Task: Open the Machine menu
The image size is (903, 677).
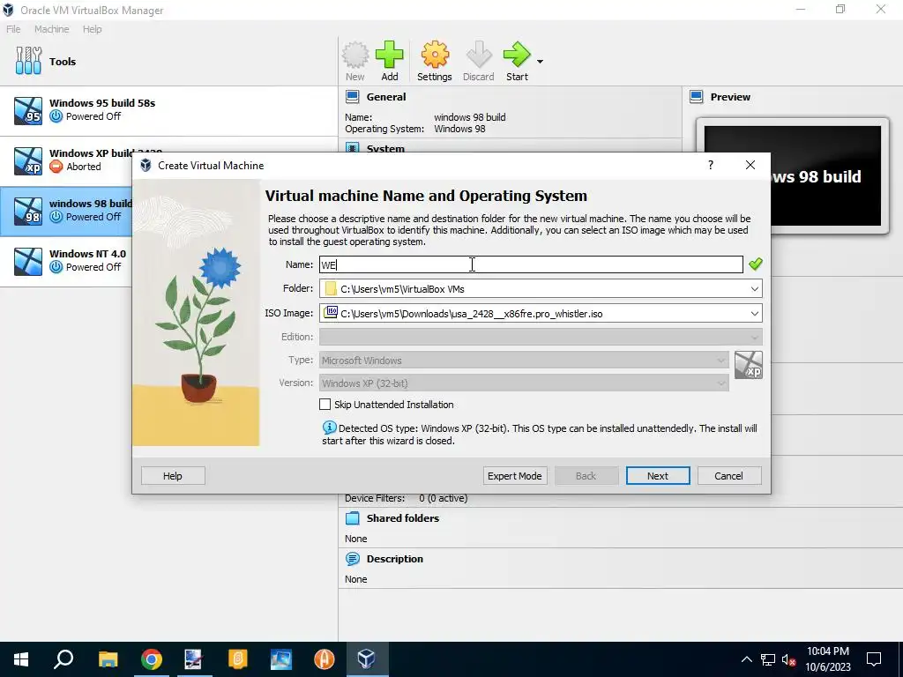Action: [51, 29]
